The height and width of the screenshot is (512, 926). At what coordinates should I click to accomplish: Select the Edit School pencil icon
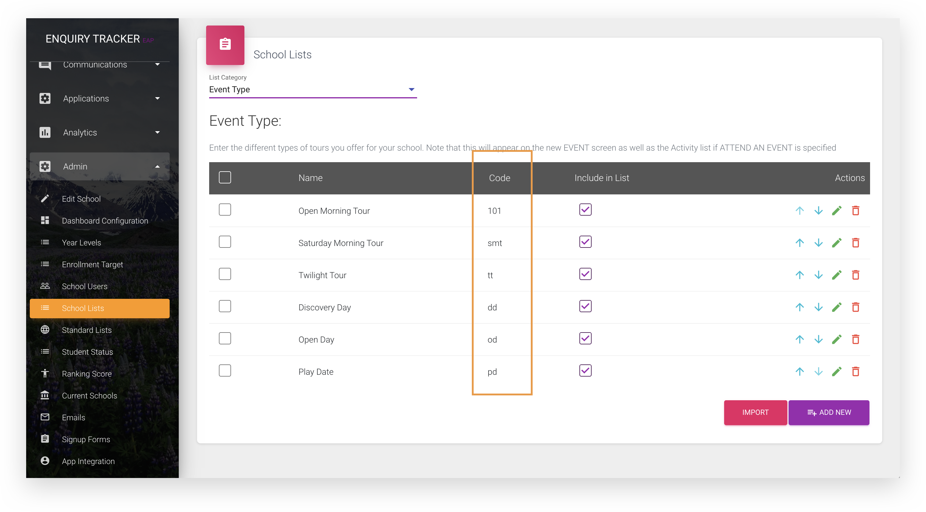[45, 199]
